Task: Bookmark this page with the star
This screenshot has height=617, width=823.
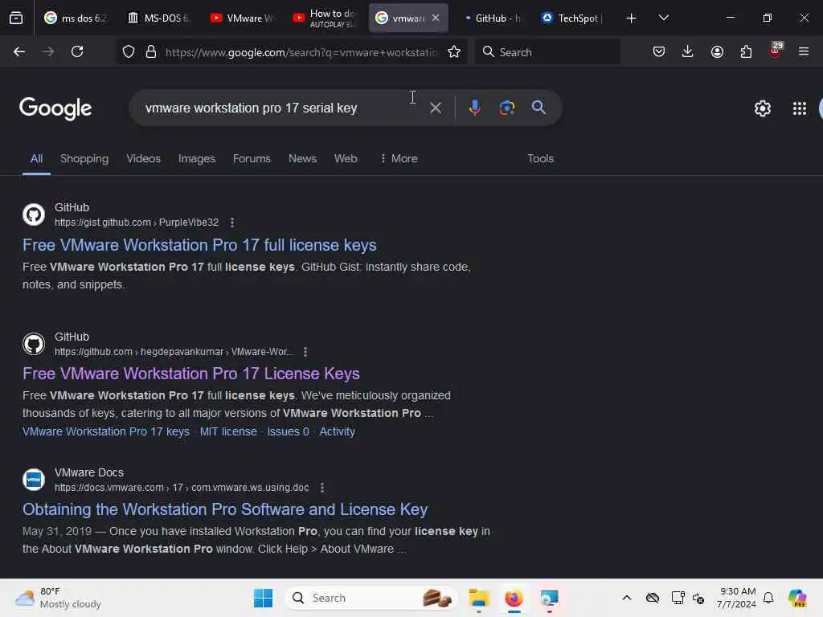Action: (x=454, y=51)
